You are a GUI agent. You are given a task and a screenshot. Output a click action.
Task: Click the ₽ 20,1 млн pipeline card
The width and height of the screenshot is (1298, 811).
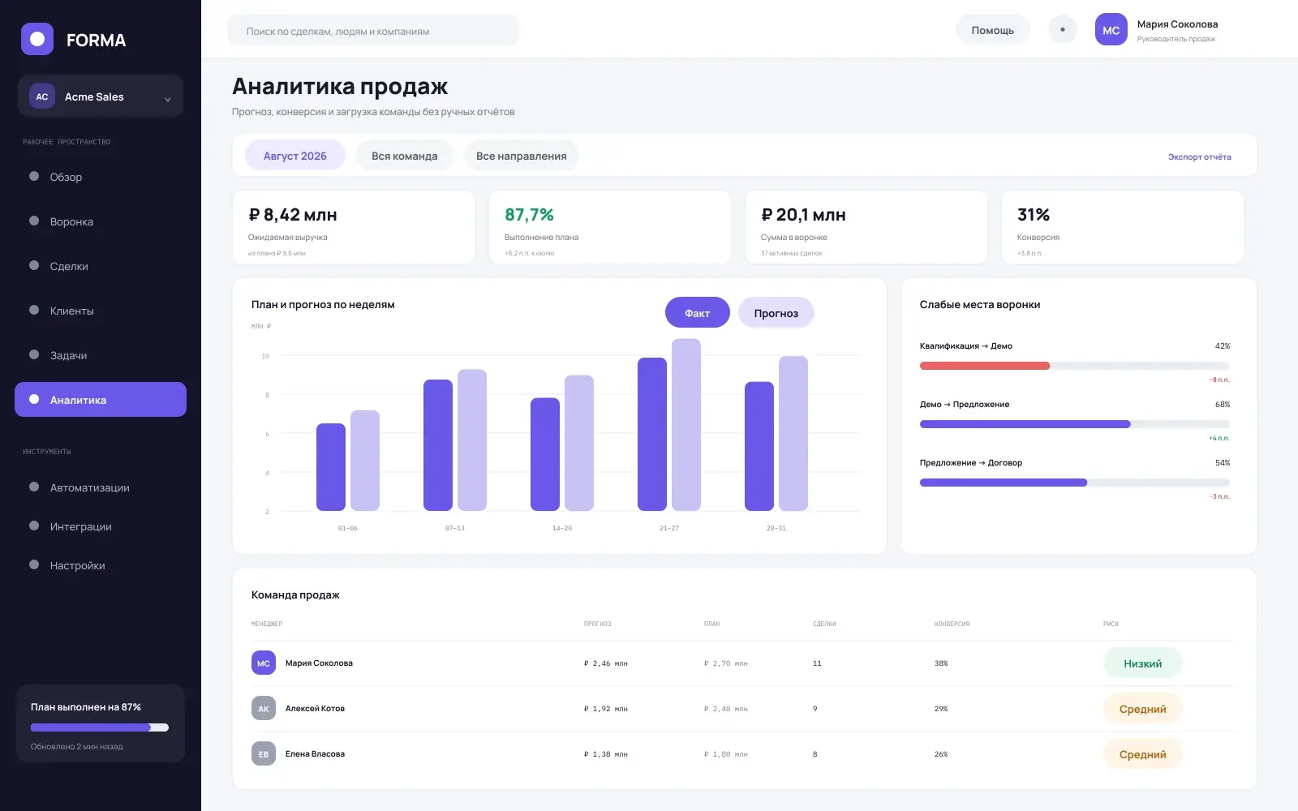pos(866,227)
